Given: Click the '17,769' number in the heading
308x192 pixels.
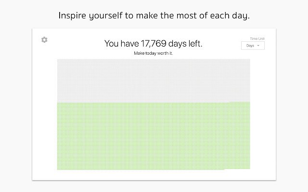Looking at the screenshot, I should point(154,44).
